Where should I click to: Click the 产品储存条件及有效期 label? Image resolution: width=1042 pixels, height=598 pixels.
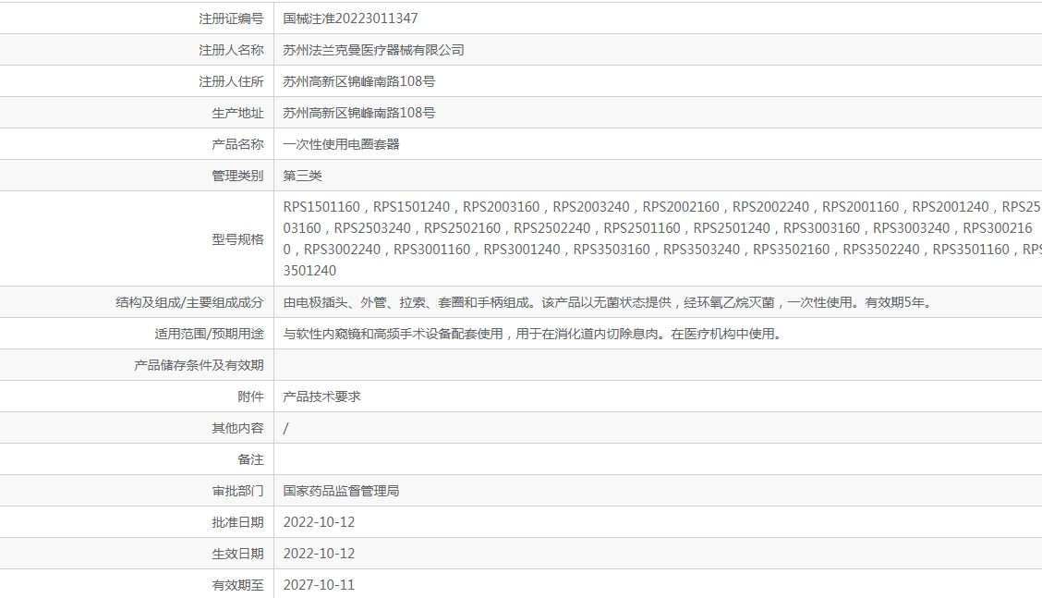click(199, 365)
